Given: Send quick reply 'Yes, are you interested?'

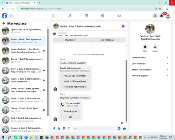Looking at the screenshot, I should pyautogui.click(x=75, y=76).
